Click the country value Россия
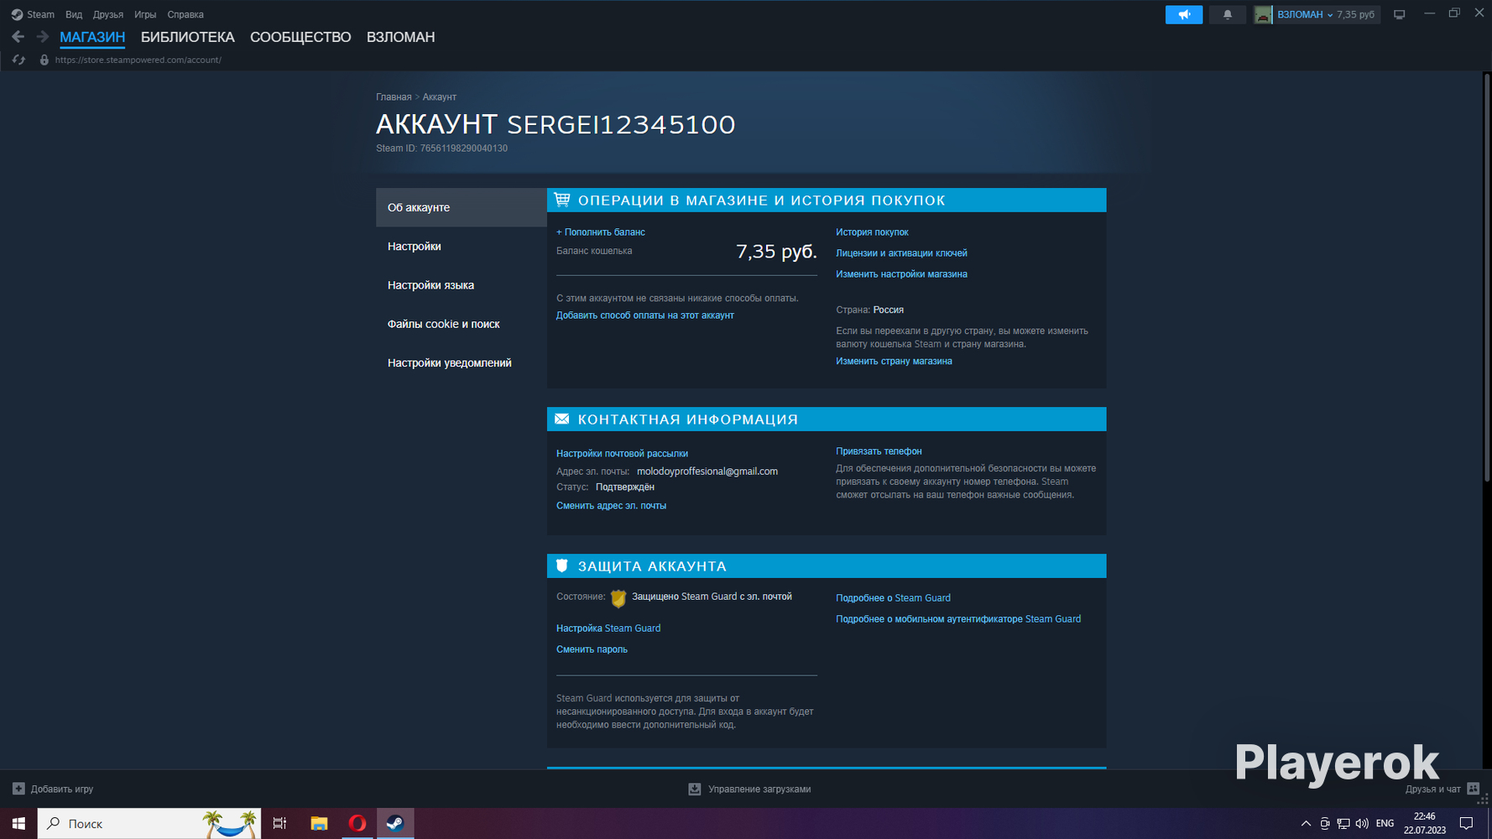The width and height of the screenshot is (1492, 839). [x=889, y=310]
